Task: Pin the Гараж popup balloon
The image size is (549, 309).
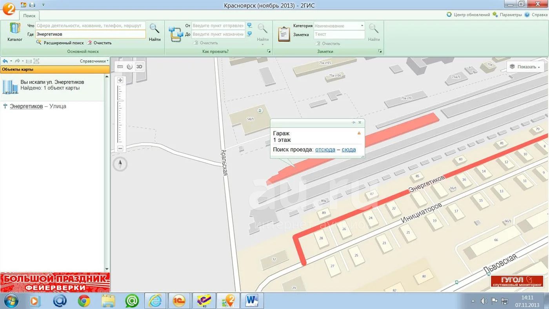Action: tap(354, 123)
